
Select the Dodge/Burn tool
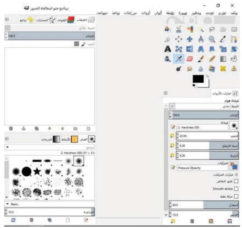(178, 69)
